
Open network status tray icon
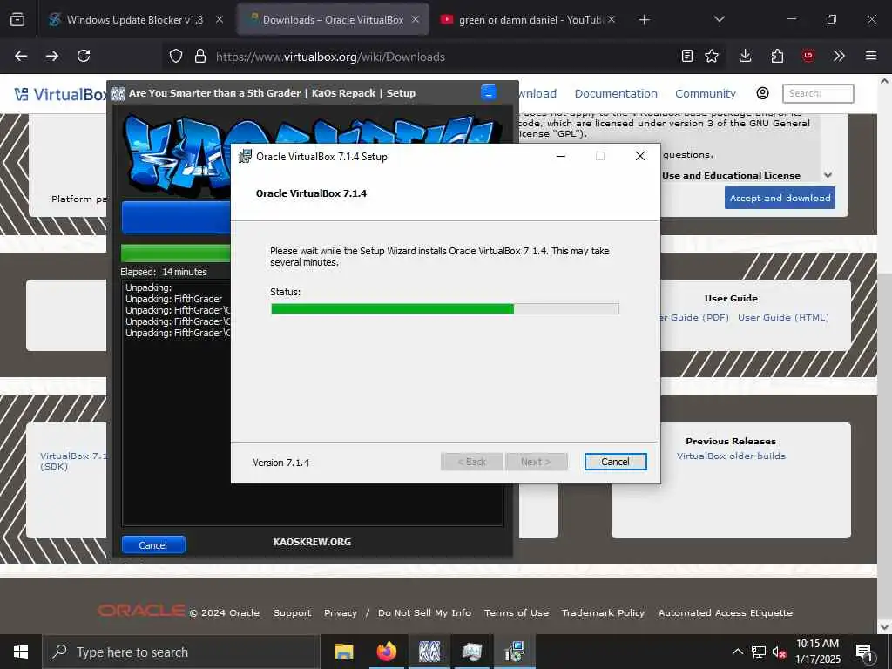click(759, 652)
